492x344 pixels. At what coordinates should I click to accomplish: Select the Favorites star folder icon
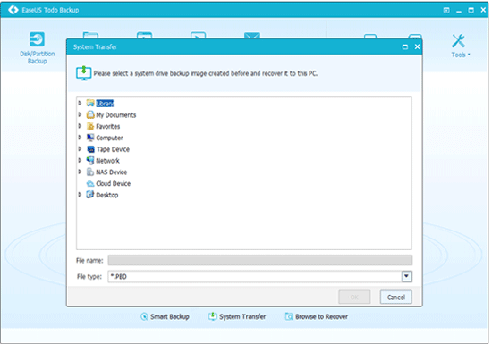pos(90,126)
